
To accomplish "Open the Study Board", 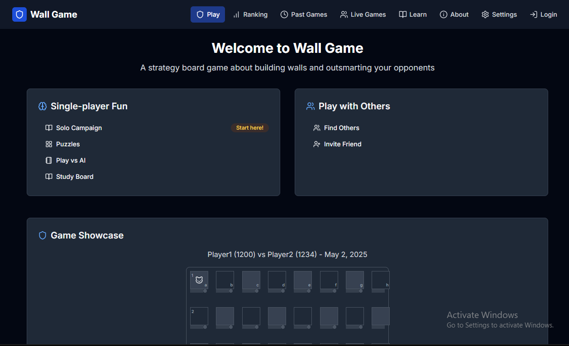I will tap(75, 177).
